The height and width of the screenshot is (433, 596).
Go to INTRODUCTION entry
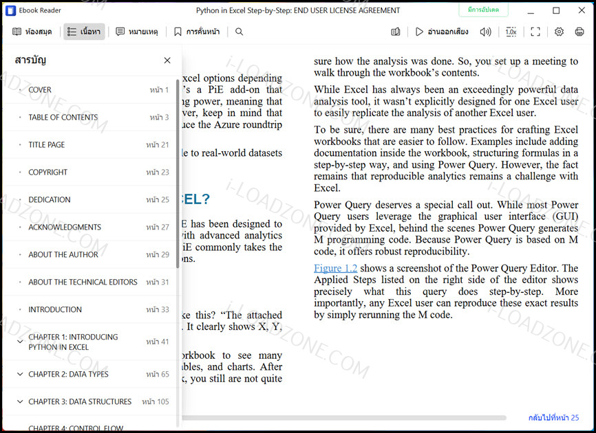tap(91, 309)
